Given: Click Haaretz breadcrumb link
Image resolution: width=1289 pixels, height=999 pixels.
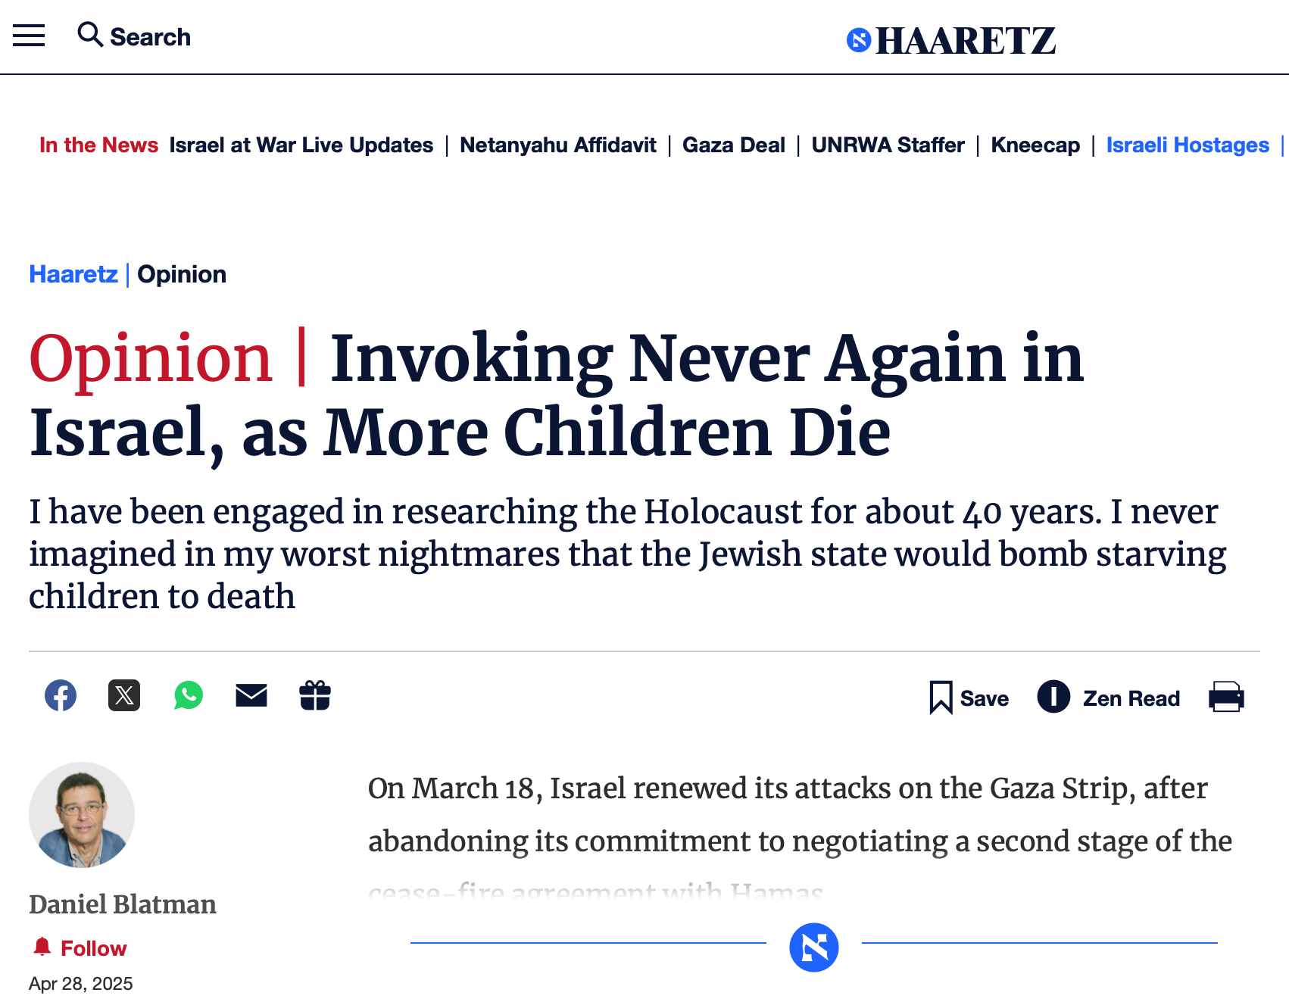Looking at the screenshot, I should tap(73, 274).
